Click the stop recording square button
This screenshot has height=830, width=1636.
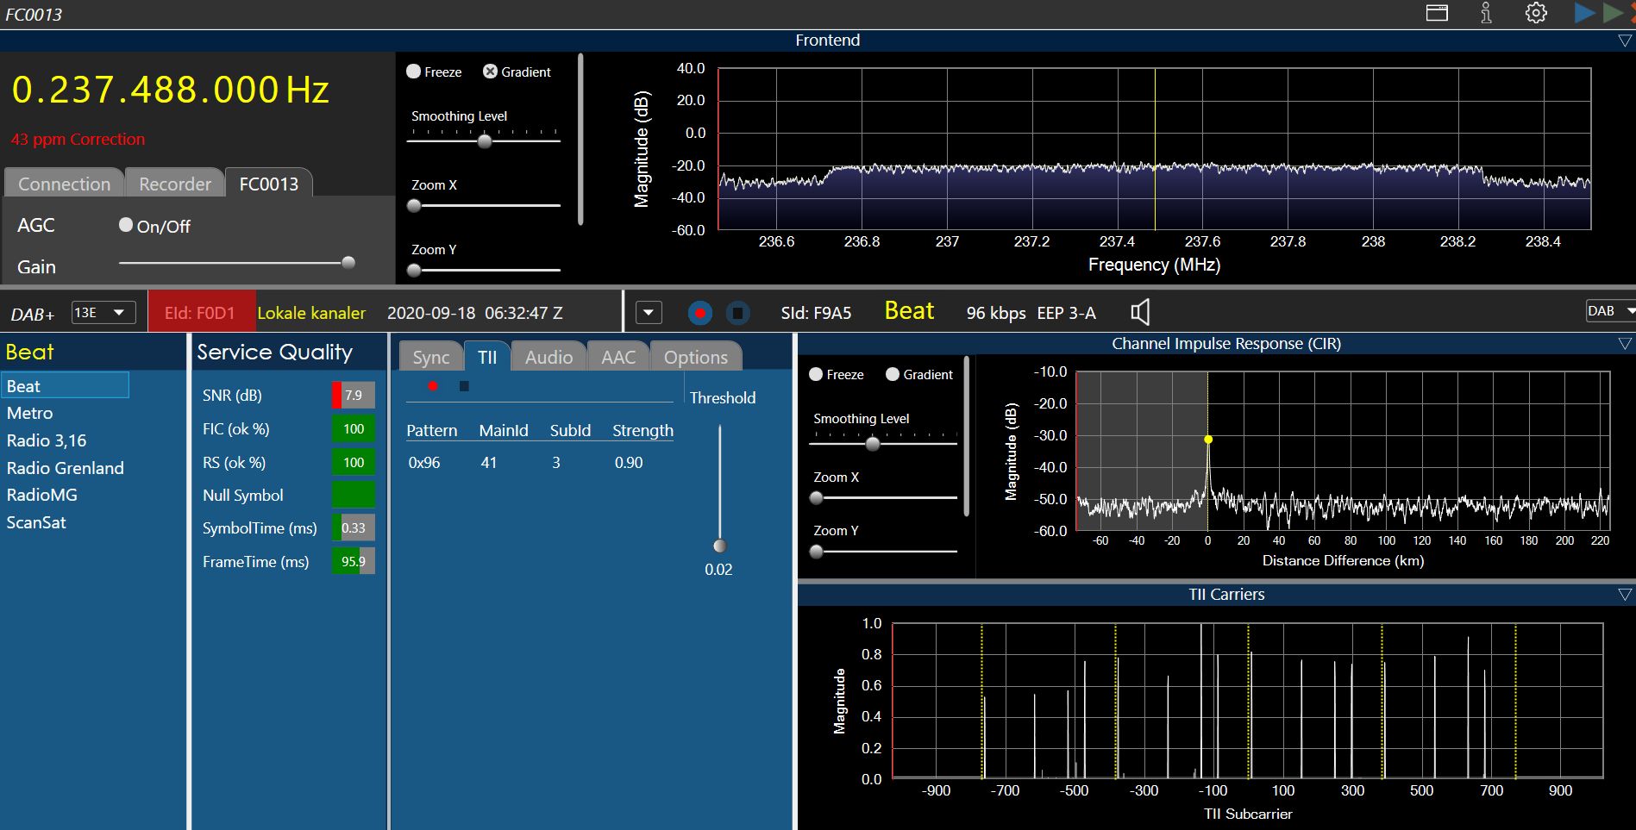click(737, 313)
